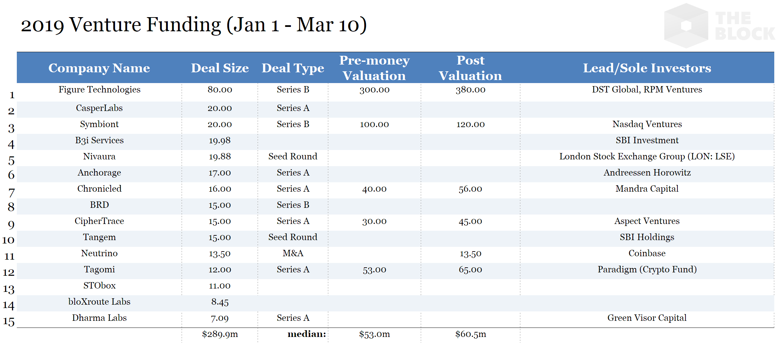This screenshot has width=782, height=343.
Task: Select Nivaura's 19.88 deal size
Action: coord(220,157)
